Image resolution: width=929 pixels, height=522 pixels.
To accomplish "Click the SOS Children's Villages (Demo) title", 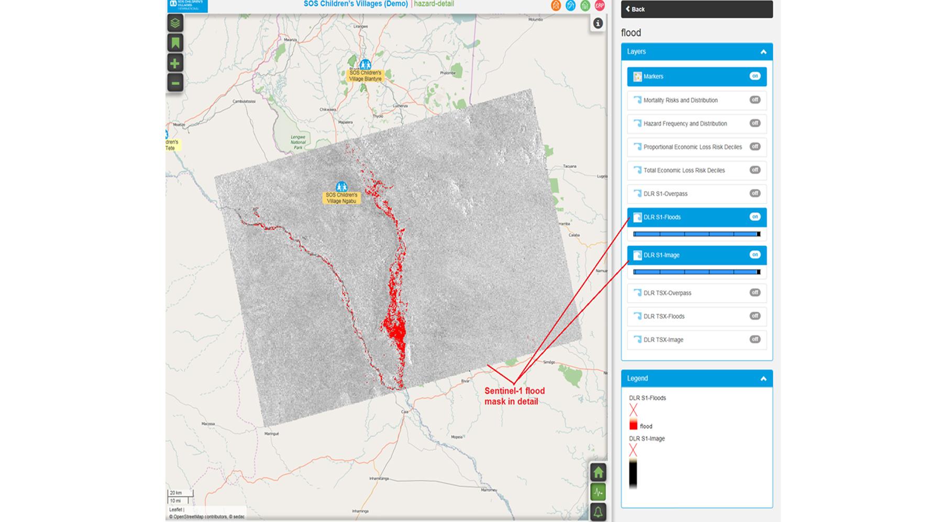I will pyautogui.click(x=356, y=4).
